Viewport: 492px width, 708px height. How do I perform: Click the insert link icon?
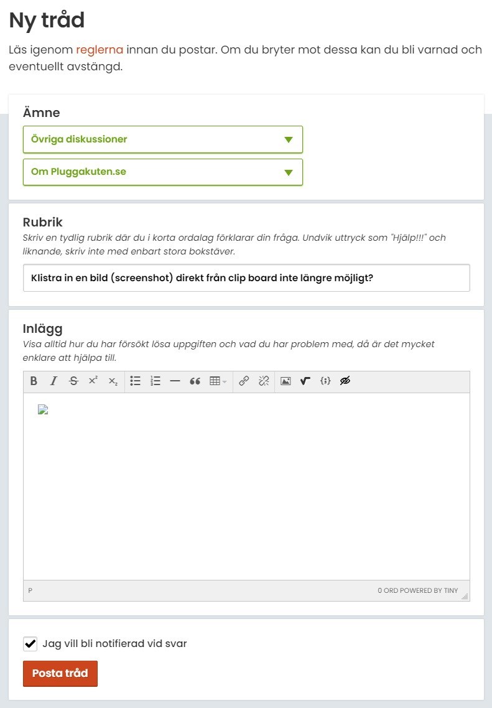pyautogui.click(x=244, y=381)
